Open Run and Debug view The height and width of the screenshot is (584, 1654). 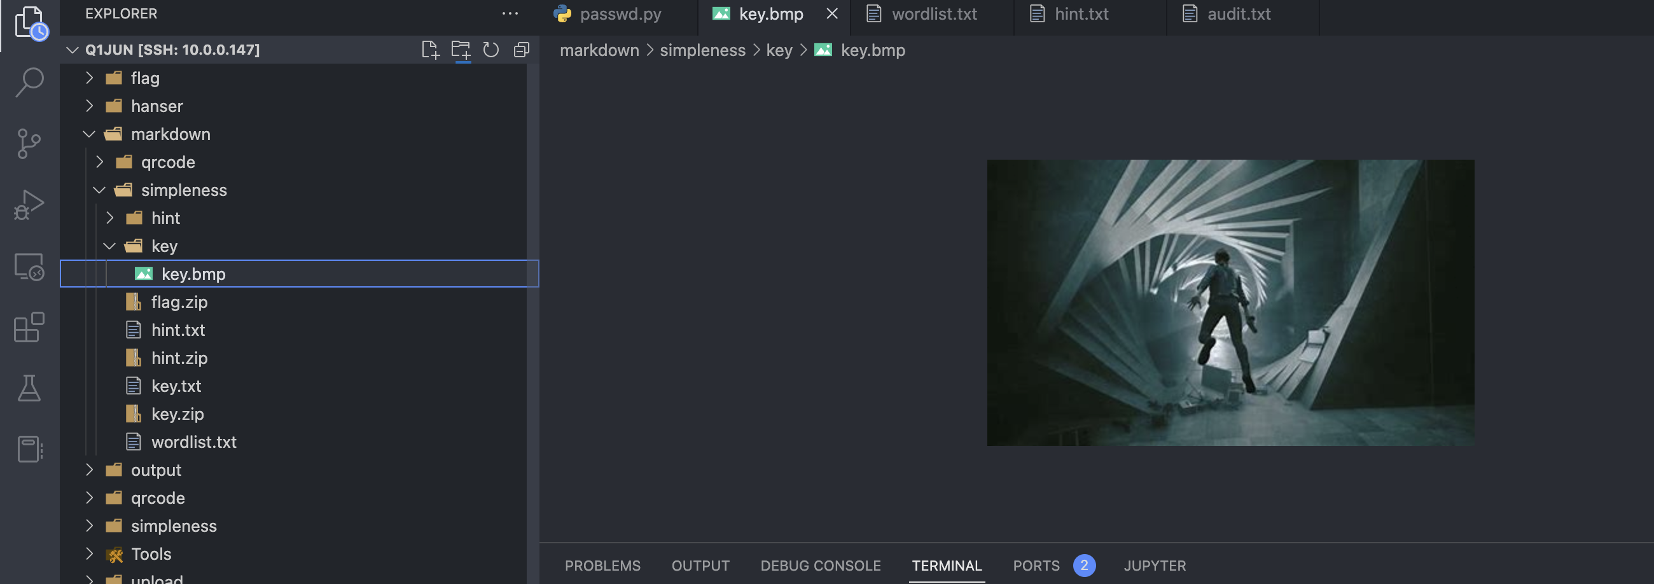click(x=29, y=205)
